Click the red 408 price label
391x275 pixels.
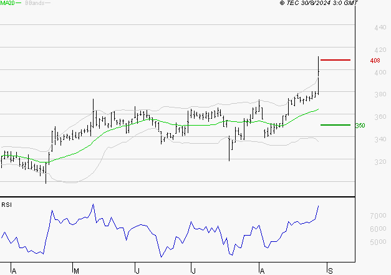pos(375,61)
